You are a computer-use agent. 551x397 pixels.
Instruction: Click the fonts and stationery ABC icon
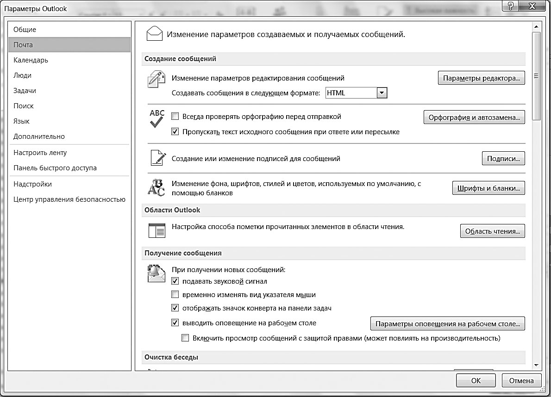coord(156,186)
